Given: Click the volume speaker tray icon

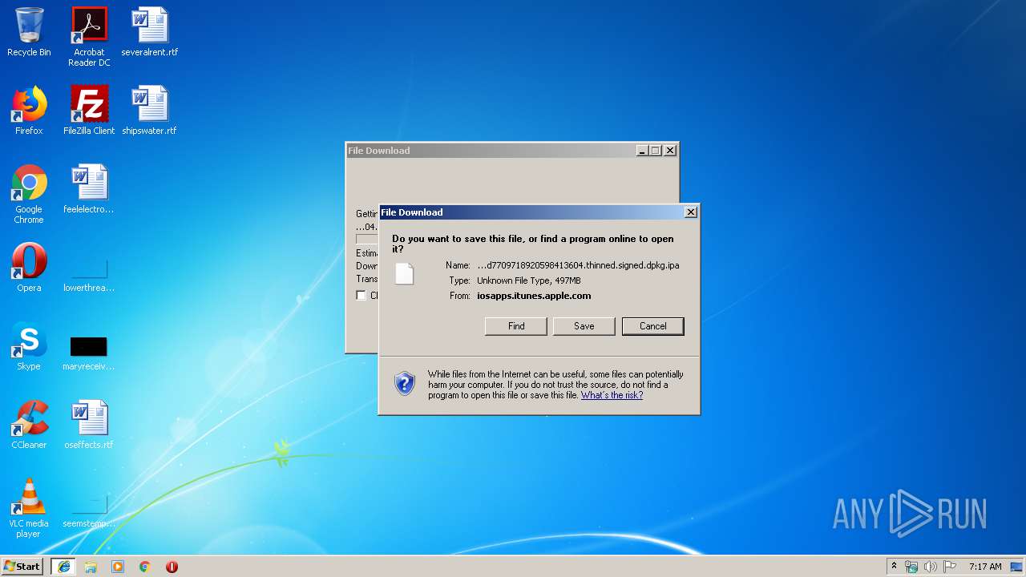Looking at the screenshot, I should tap(931, 567).
